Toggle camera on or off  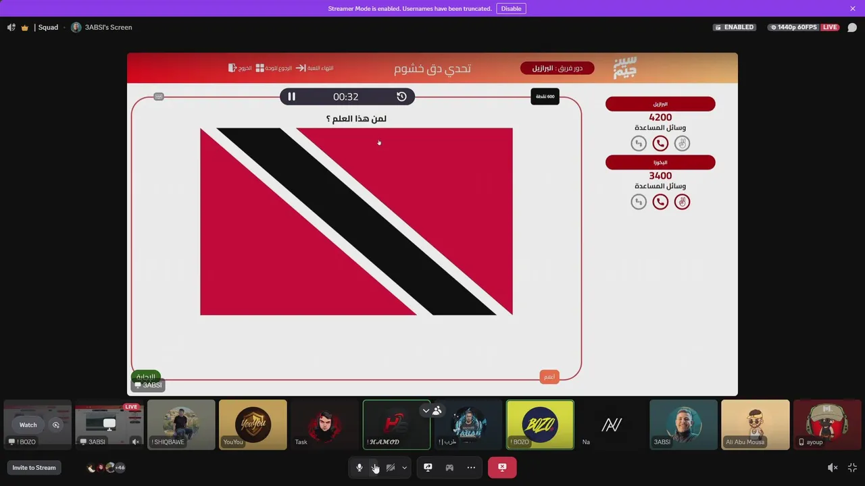coord(391,467)
